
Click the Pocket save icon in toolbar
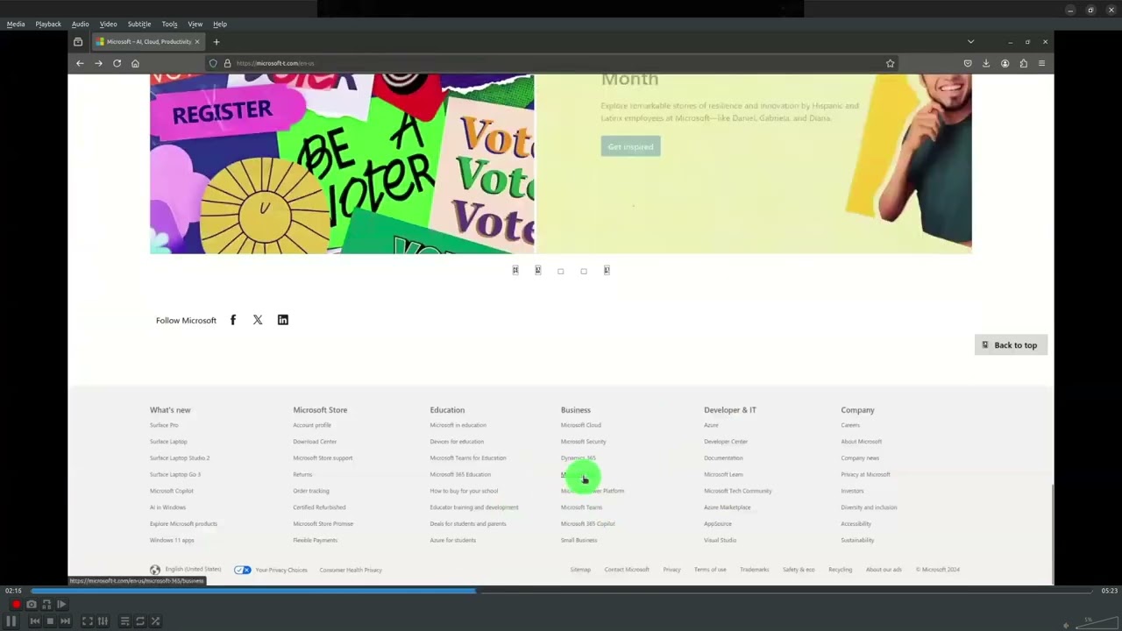(968, 63)
